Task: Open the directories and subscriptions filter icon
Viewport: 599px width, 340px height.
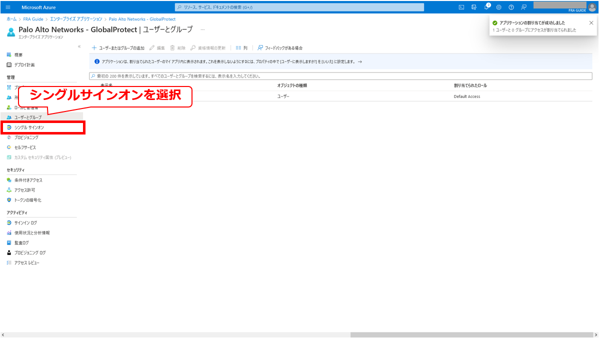Action: click(473, 7)
